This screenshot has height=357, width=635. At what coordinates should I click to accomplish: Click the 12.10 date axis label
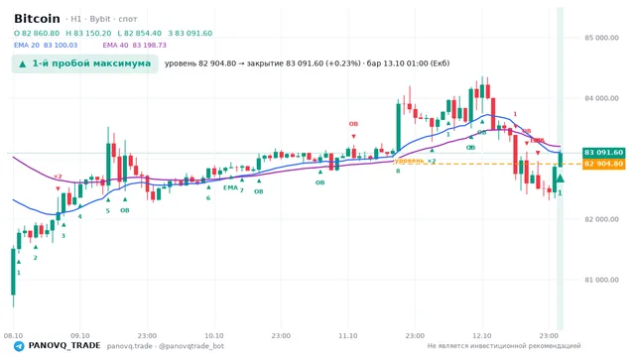click(482, 336)
